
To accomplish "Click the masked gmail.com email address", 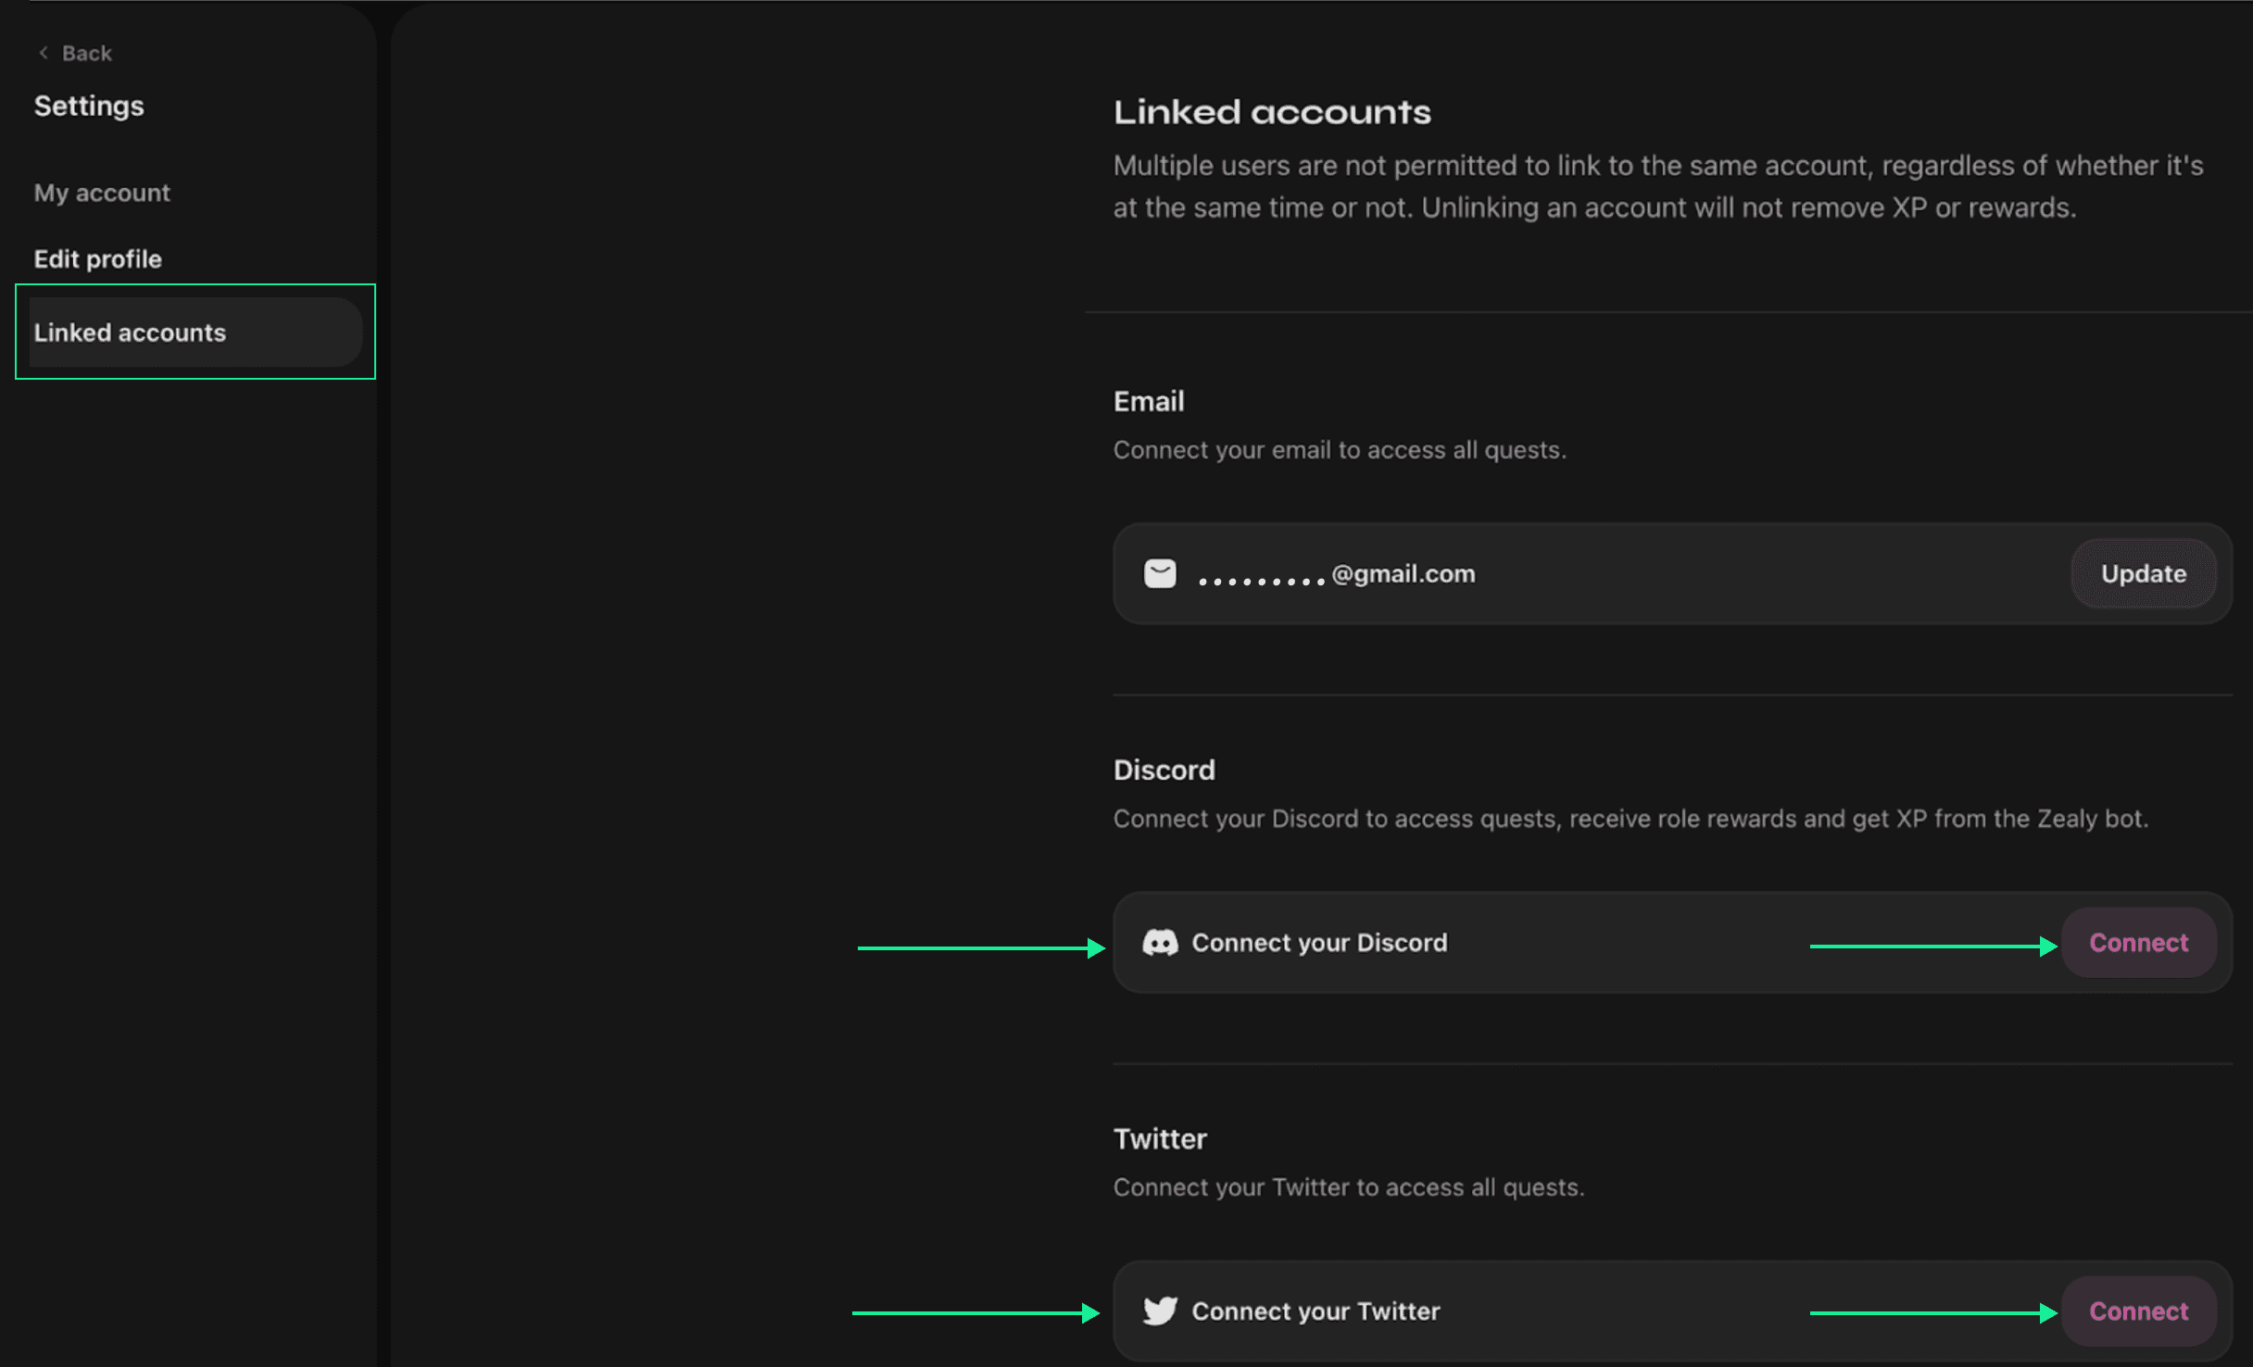I will click(1336, 575).
